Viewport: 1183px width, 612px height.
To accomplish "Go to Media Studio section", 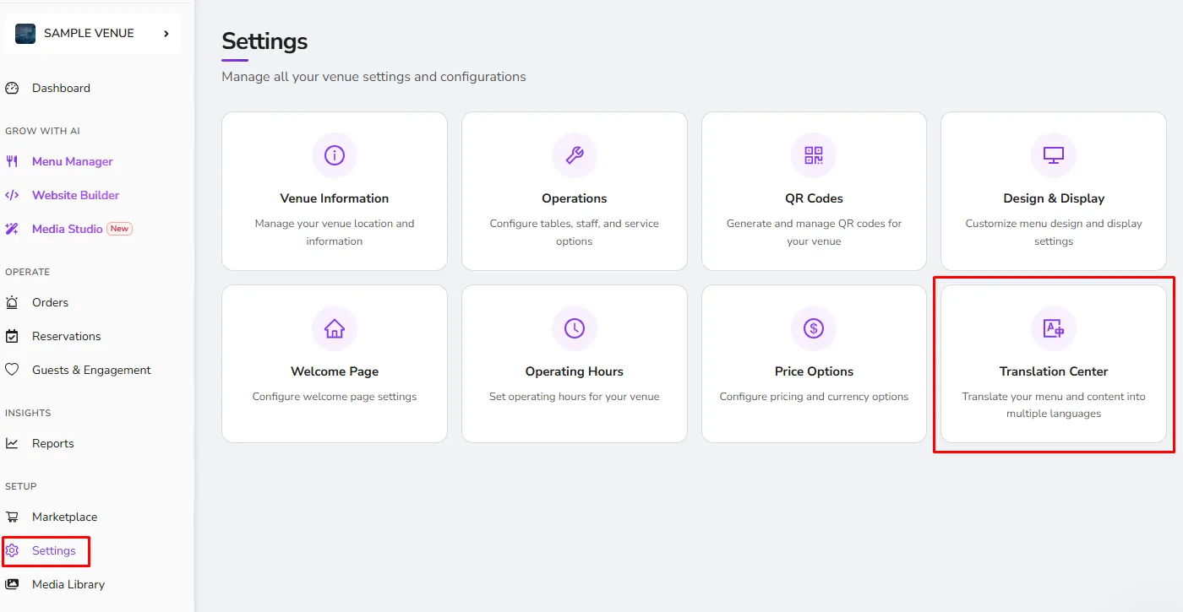I will pos(68,229).
